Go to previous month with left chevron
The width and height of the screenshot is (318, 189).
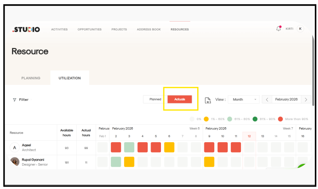pos(267,99)
